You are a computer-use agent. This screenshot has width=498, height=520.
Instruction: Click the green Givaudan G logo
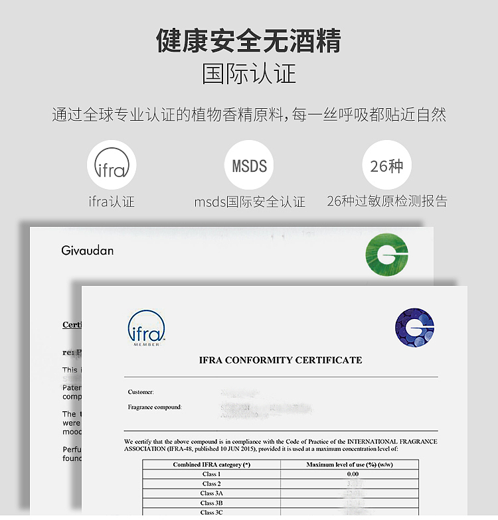click(386, 255)
